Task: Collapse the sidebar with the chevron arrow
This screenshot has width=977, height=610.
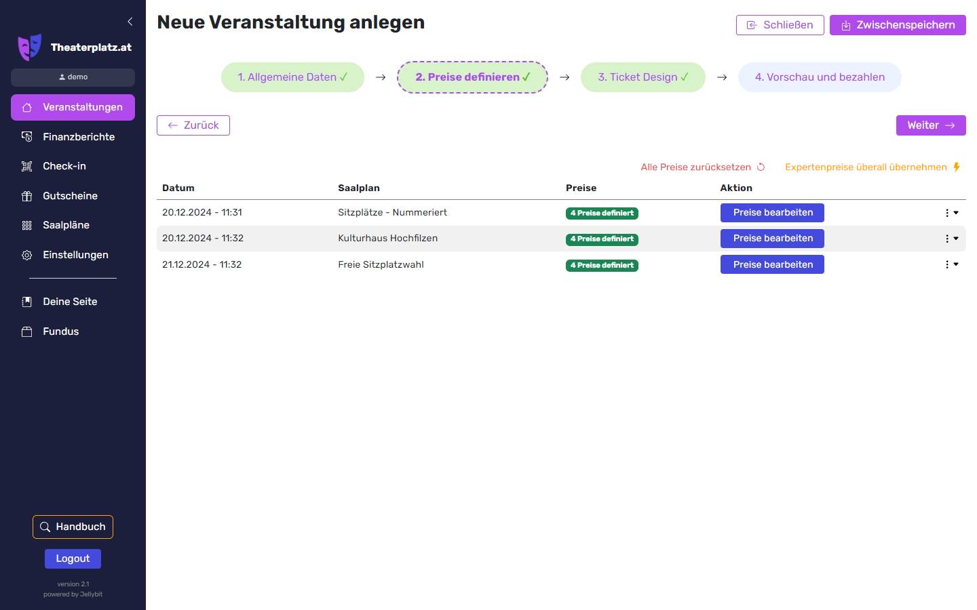Action: tap(130, 22)
